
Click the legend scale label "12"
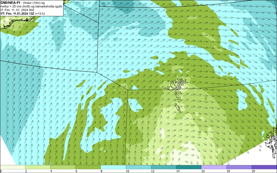(x=152, y=171)
